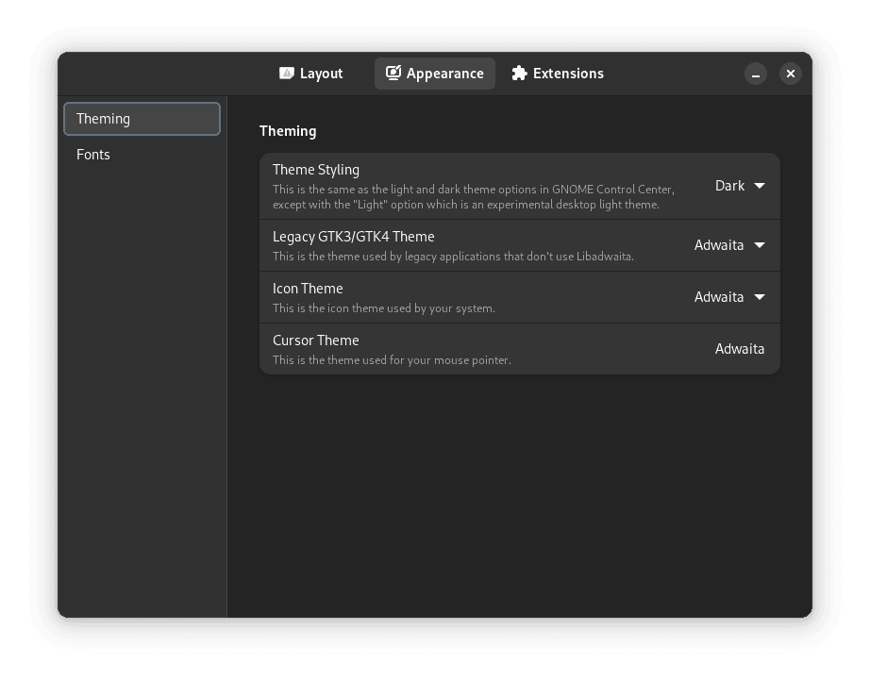Image resolution: width=870 pixels, height=681 pixels.
Task: Click the Extensions puzzle piece icon
Action: point(519,74)
